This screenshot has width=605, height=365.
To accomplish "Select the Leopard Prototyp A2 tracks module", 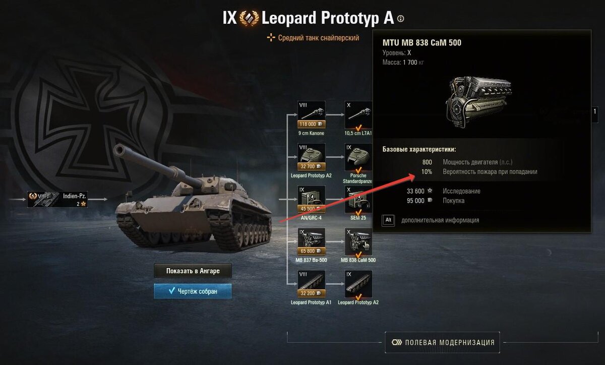I will coord(358,284).
